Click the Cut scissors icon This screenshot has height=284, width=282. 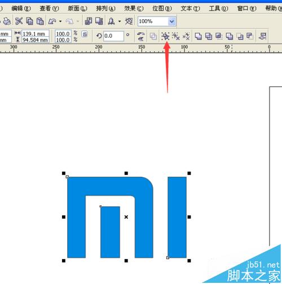click(19, 21)
